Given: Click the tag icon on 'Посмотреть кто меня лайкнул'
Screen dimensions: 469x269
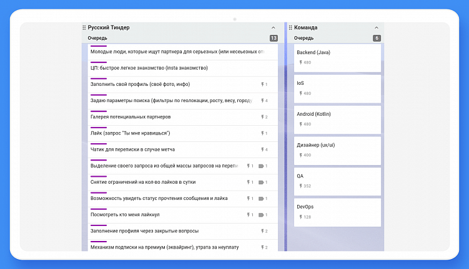Looking at the screenshot, I should pos(261,215).
